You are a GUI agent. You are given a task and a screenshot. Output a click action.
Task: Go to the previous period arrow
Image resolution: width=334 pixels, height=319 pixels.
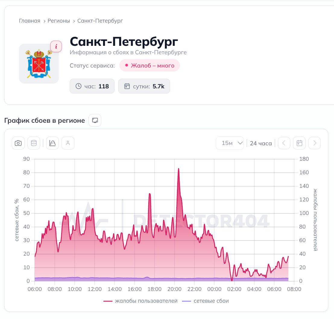click(x=284, y=143)
